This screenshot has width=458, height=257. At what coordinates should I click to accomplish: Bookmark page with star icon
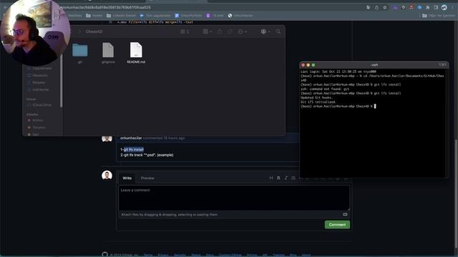pyautogui.click(x=385, y=8)
